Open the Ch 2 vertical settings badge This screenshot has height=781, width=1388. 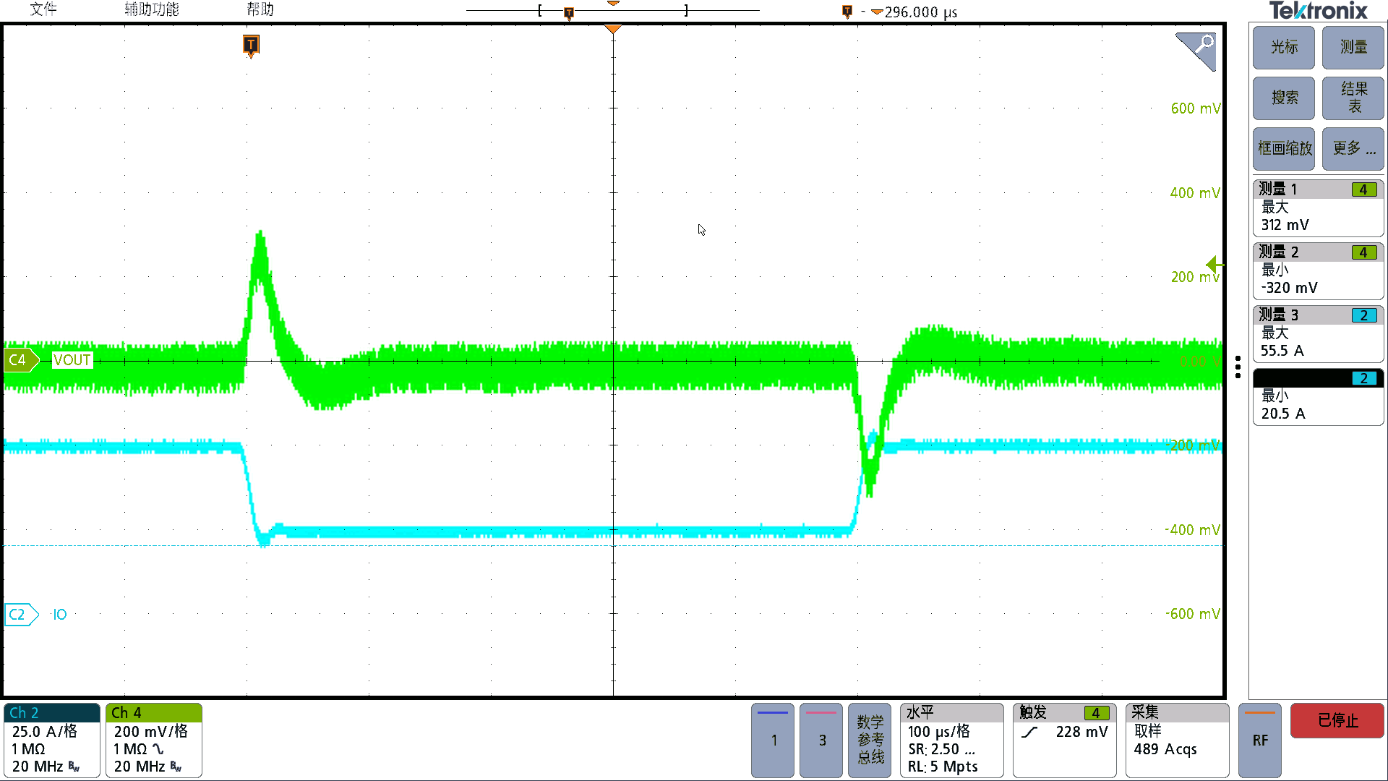51,740
